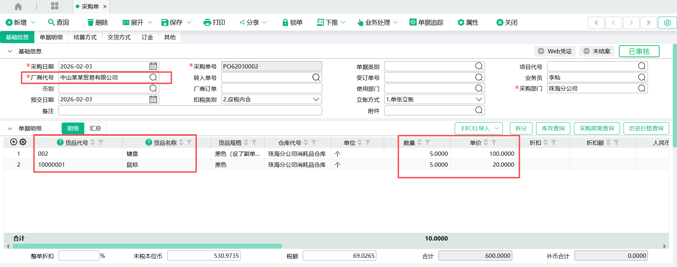Open the 立账方式 dropdown

479,100
